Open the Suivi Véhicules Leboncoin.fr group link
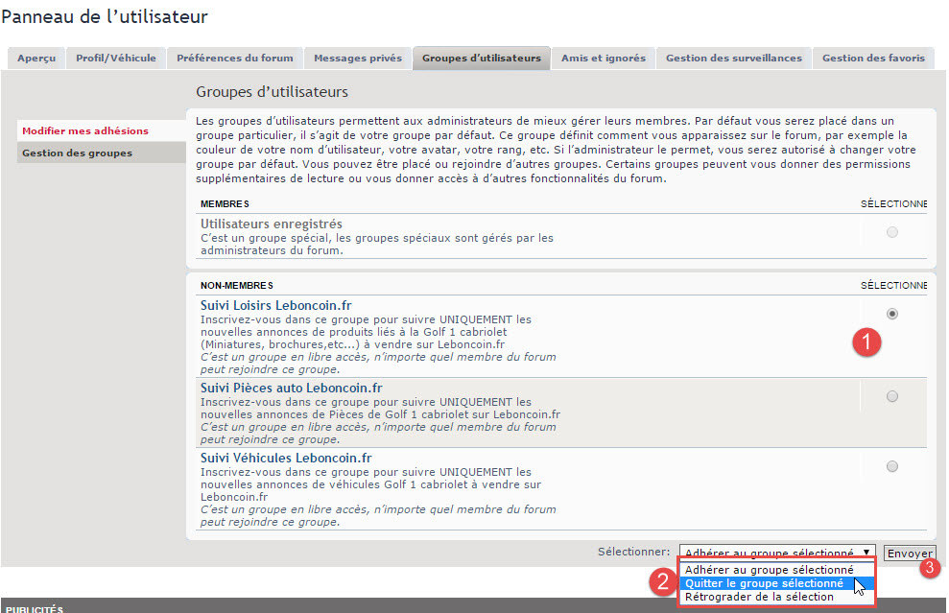This screenshot has width=949, height=613. click(285, 458)
